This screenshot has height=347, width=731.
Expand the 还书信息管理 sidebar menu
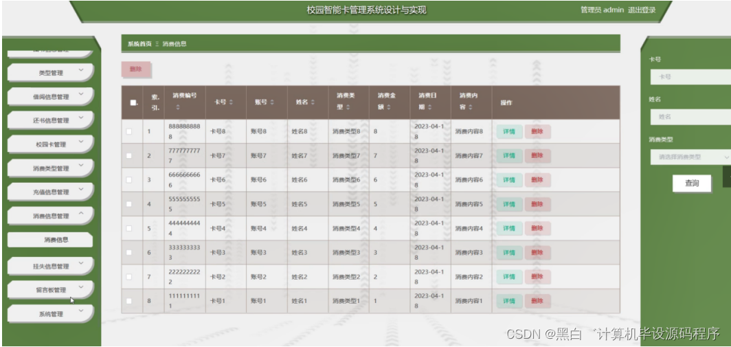click(50, 120)
